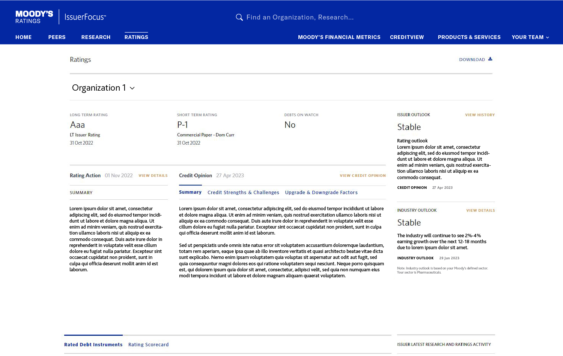
Task: Click VIEW HISTORY for issuer outlook
Action: (x=480, y=115)
